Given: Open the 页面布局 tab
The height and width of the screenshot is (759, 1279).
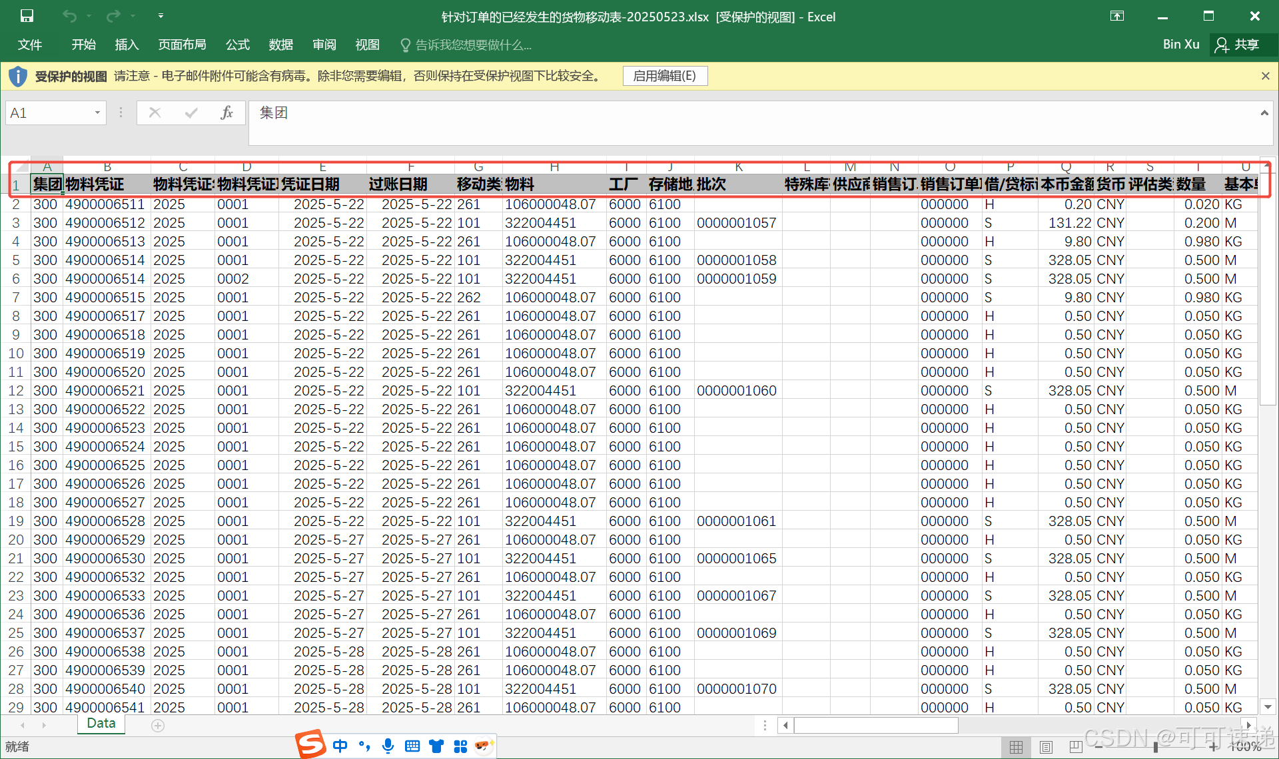Looking at the screenshot, I should [182, 45].
